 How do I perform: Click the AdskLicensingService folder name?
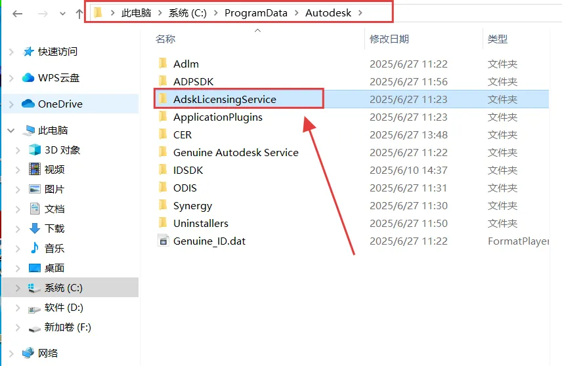(x=225, y=99)
